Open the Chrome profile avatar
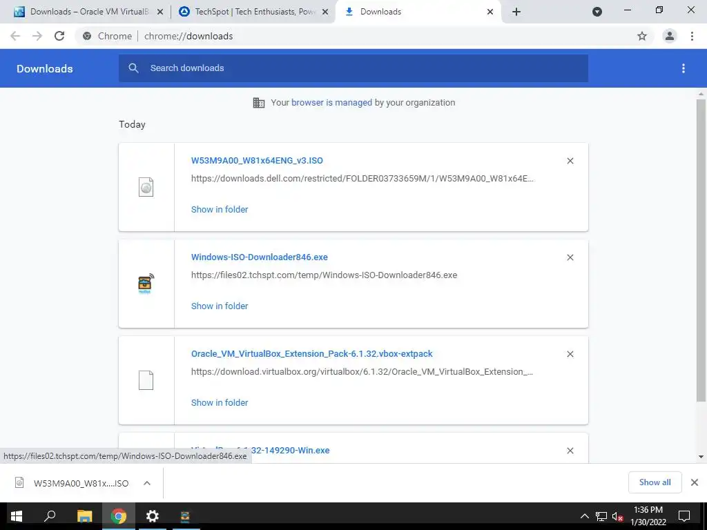This screenshot has height=530, width=707. click(670, 36)
